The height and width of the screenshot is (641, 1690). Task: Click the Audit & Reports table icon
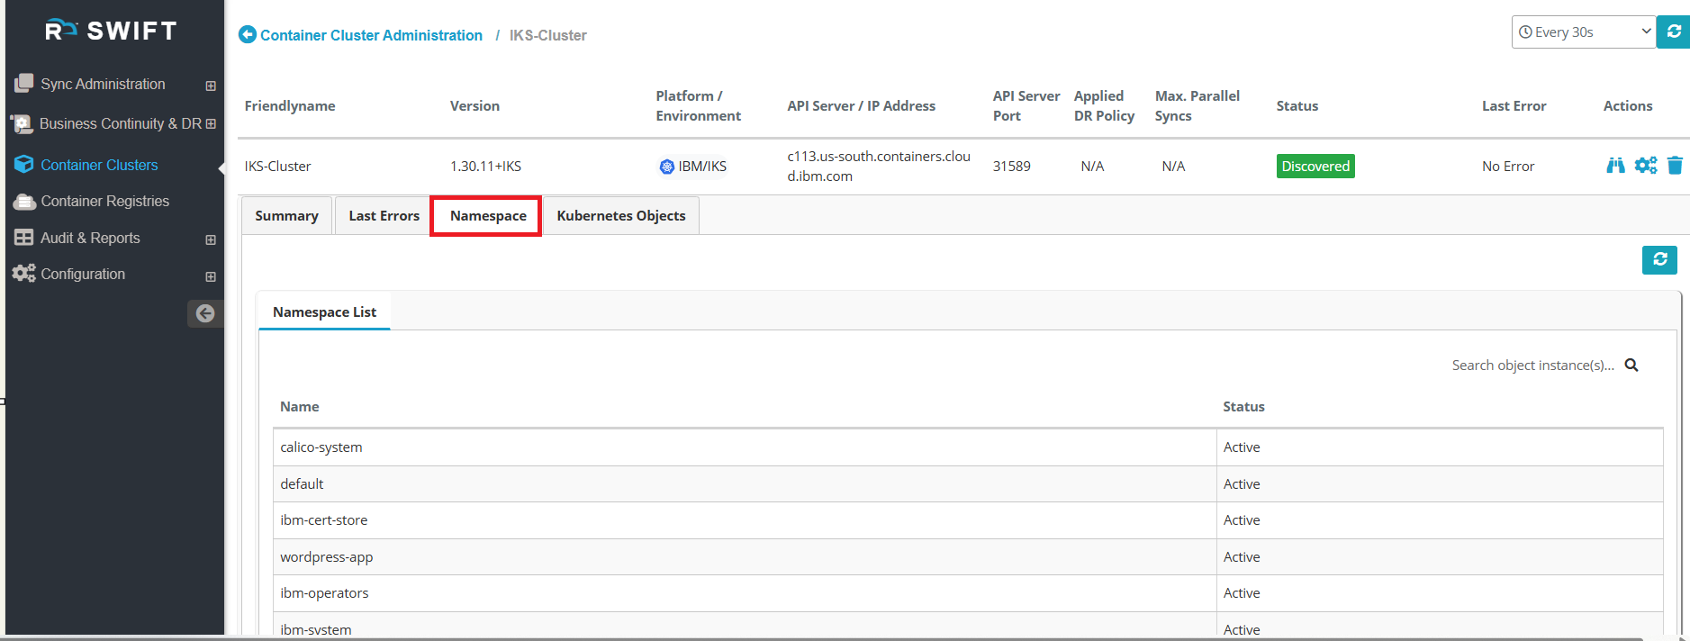[x=24, y=238]
